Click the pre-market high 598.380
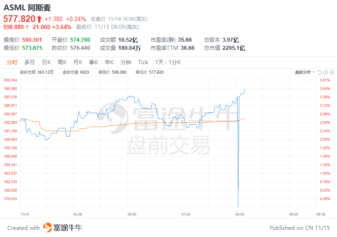 click(x=119, y=72)
